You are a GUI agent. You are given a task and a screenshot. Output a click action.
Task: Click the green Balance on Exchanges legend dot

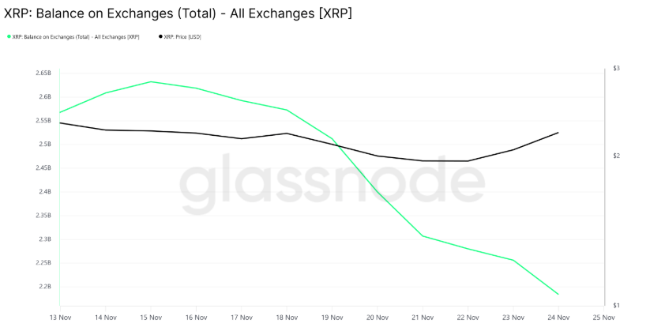click(9, 36)
